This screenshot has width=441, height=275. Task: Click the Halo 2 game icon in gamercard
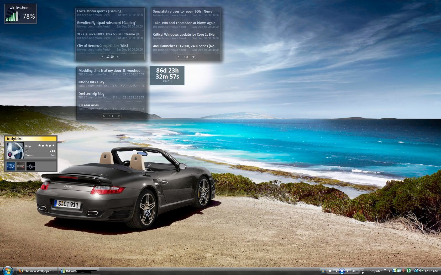tap(11, 166)
